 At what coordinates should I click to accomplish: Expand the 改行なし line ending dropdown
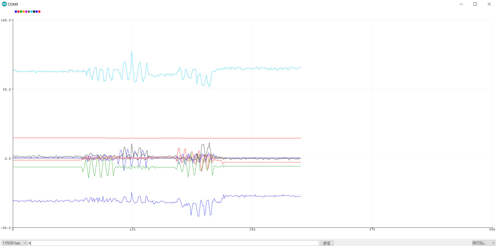pyautogui.click(x=483, y=243)
